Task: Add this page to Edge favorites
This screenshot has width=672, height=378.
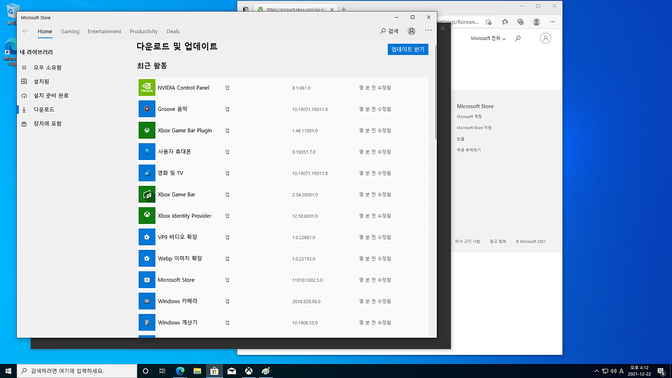Action: tap(488, 22)
